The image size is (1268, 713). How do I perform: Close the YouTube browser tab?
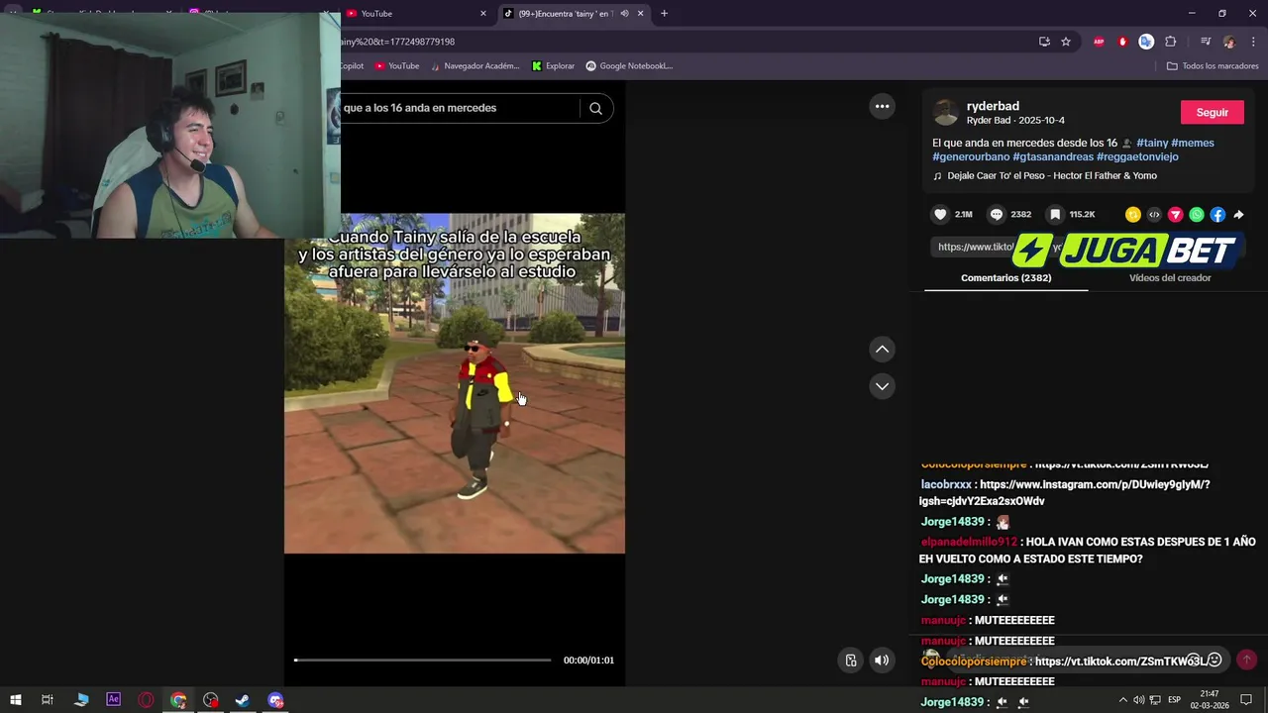coord(483,13)
